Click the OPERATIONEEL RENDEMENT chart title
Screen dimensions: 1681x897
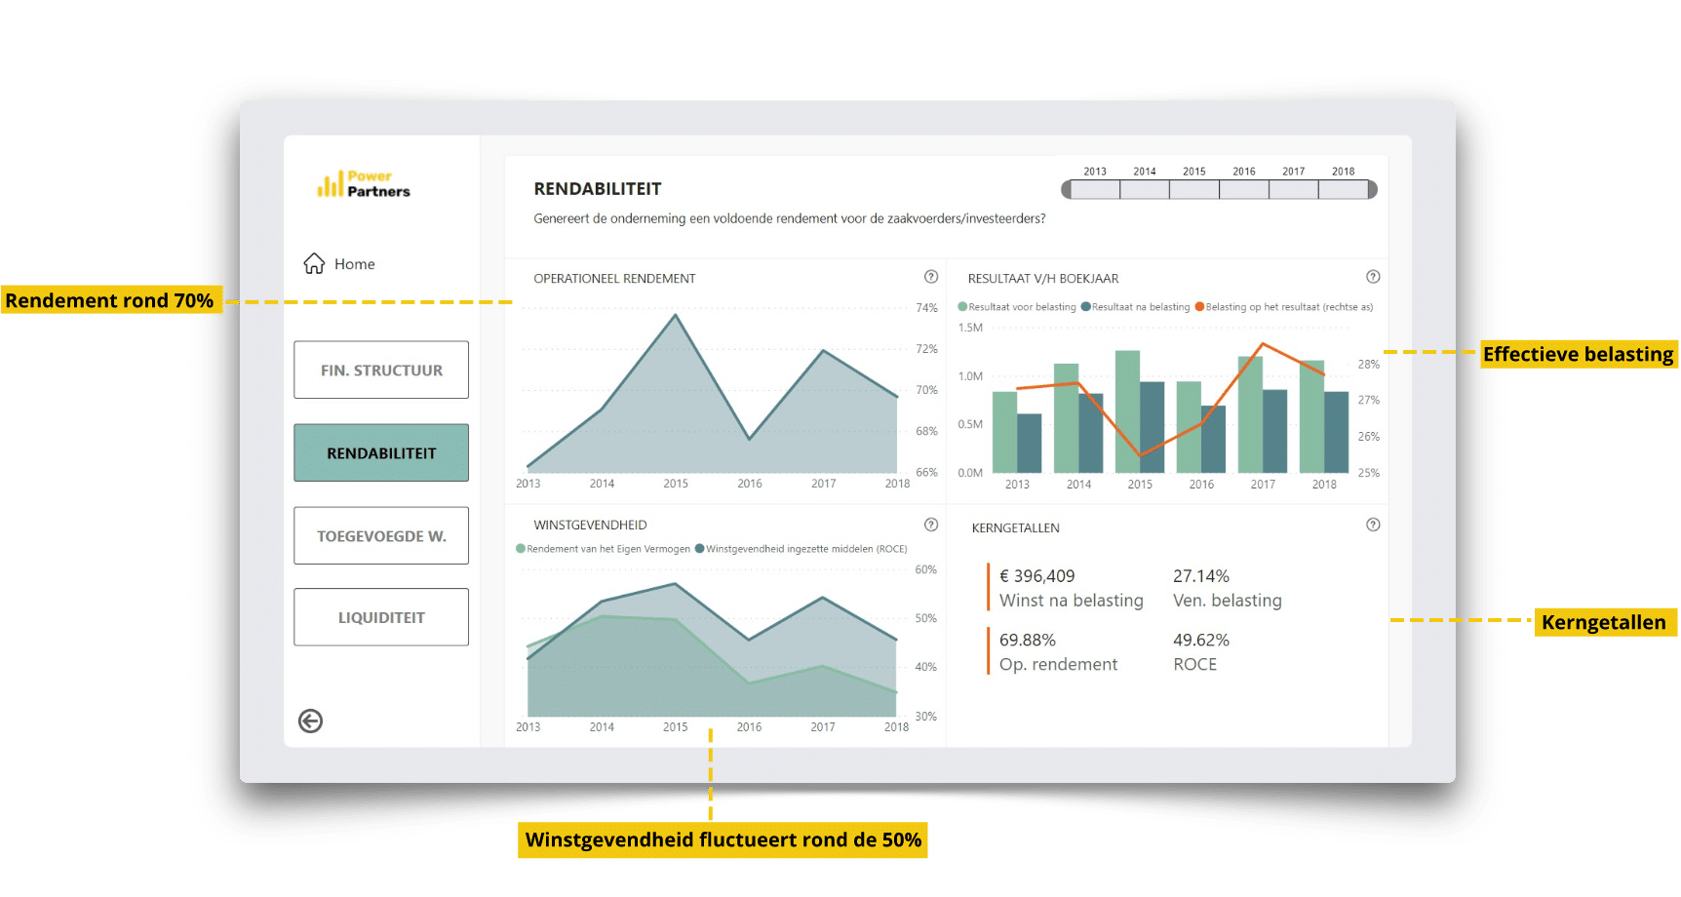(614, 279)
